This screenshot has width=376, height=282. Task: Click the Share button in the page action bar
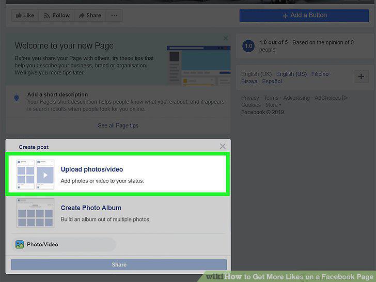[90, 15]
